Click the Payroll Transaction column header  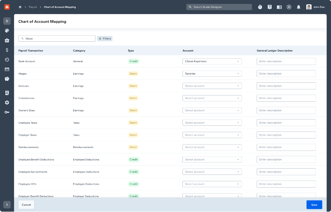click(x=31, y=51)
